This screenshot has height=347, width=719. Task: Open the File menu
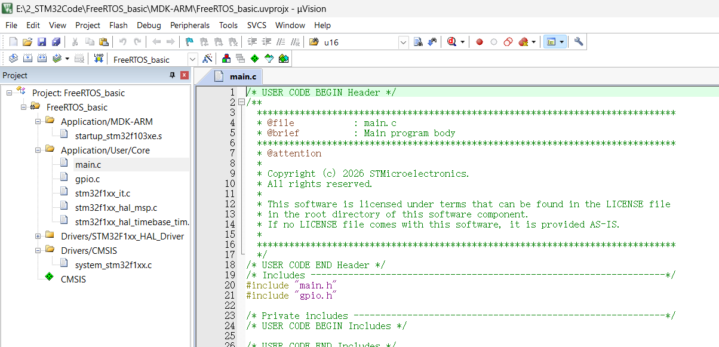(11, 25)
